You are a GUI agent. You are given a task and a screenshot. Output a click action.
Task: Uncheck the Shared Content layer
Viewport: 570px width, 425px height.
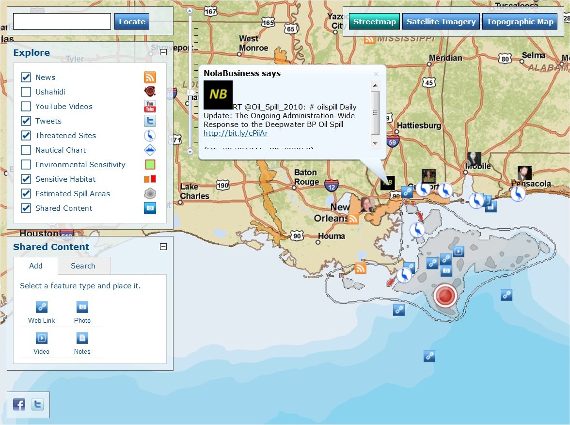click(26, 208)
